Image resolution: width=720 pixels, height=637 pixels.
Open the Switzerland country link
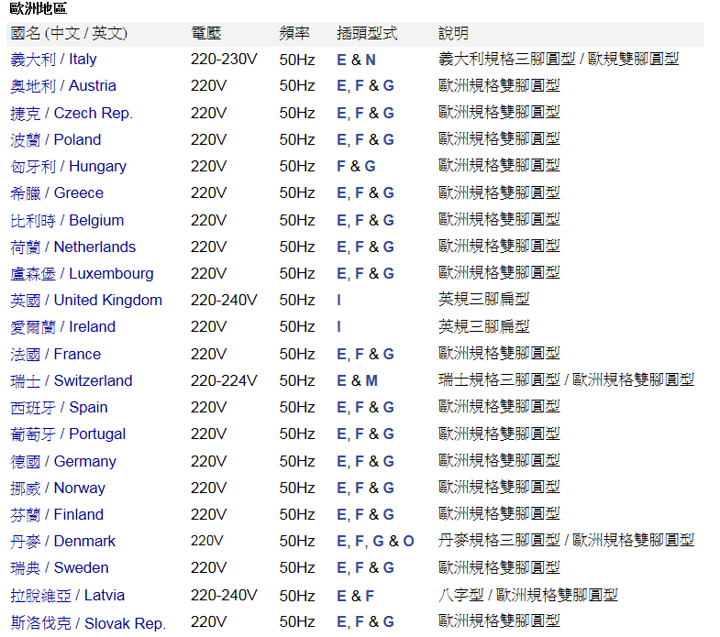tap(72, 381)
